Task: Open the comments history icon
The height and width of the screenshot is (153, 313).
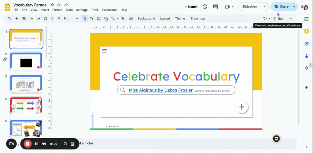Action: click(215, 7)
